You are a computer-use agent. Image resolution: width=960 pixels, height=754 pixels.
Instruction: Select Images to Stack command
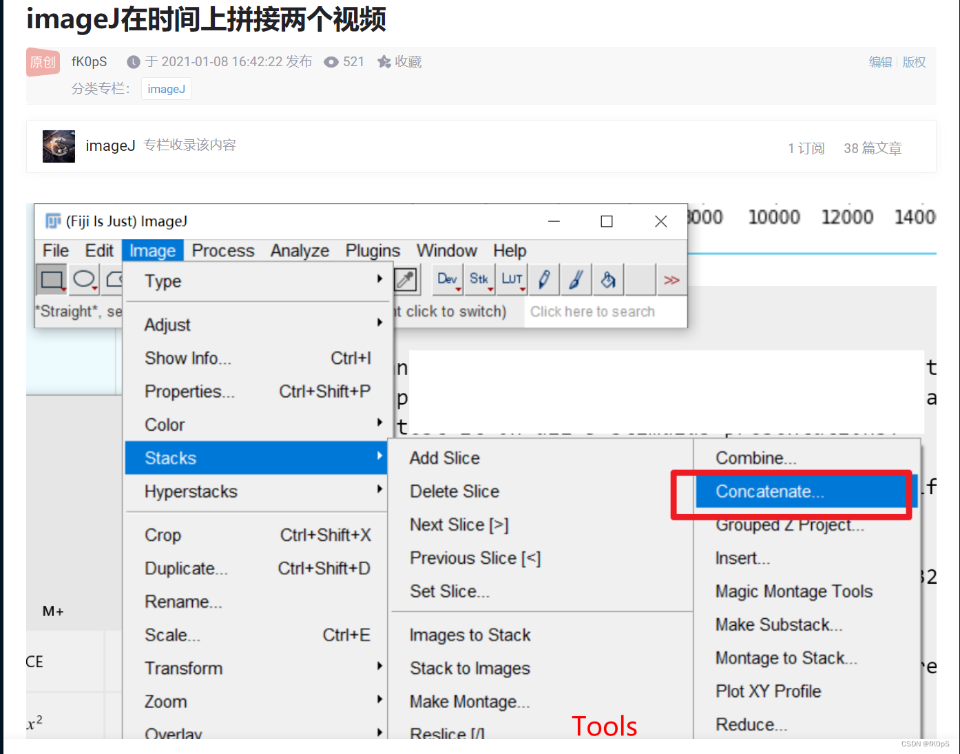tap(470, 635)
